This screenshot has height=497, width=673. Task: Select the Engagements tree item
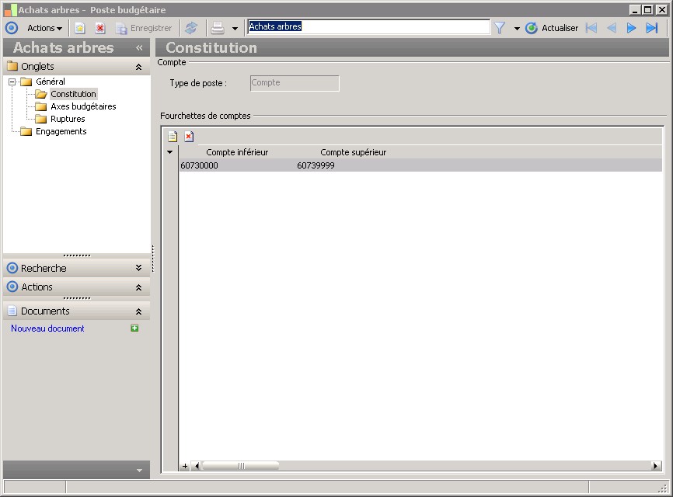[61, 131]
